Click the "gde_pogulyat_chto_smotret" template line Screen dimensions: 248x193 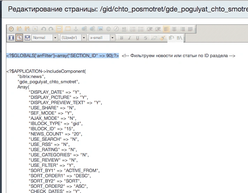tap(48, 82)
